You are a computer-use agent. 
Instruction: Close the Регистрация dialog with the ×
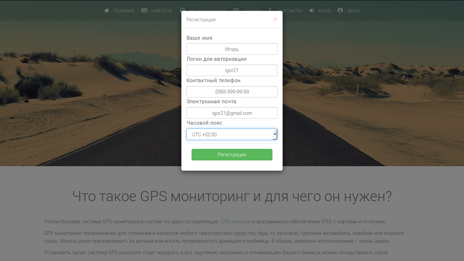point(275,19)
